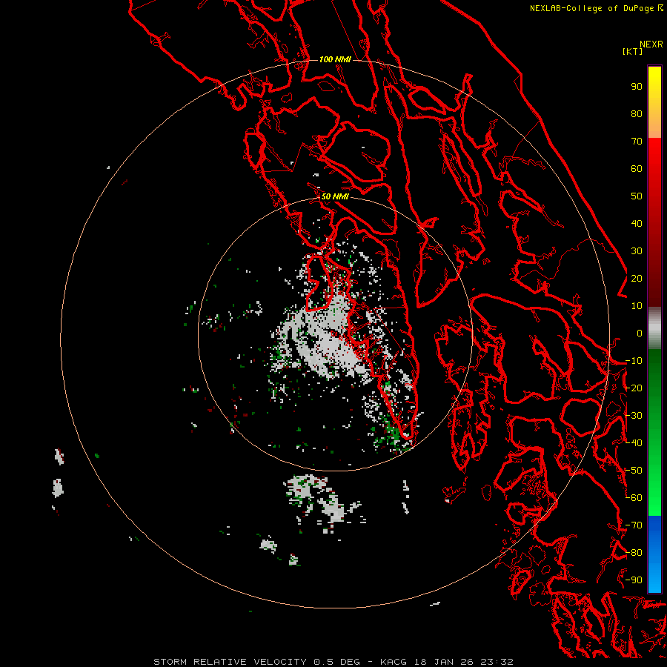This screenshot has height=667, width=667.
Task: Click the STORM RELATIVE VELOCITY title text
Action: (230, 662)
